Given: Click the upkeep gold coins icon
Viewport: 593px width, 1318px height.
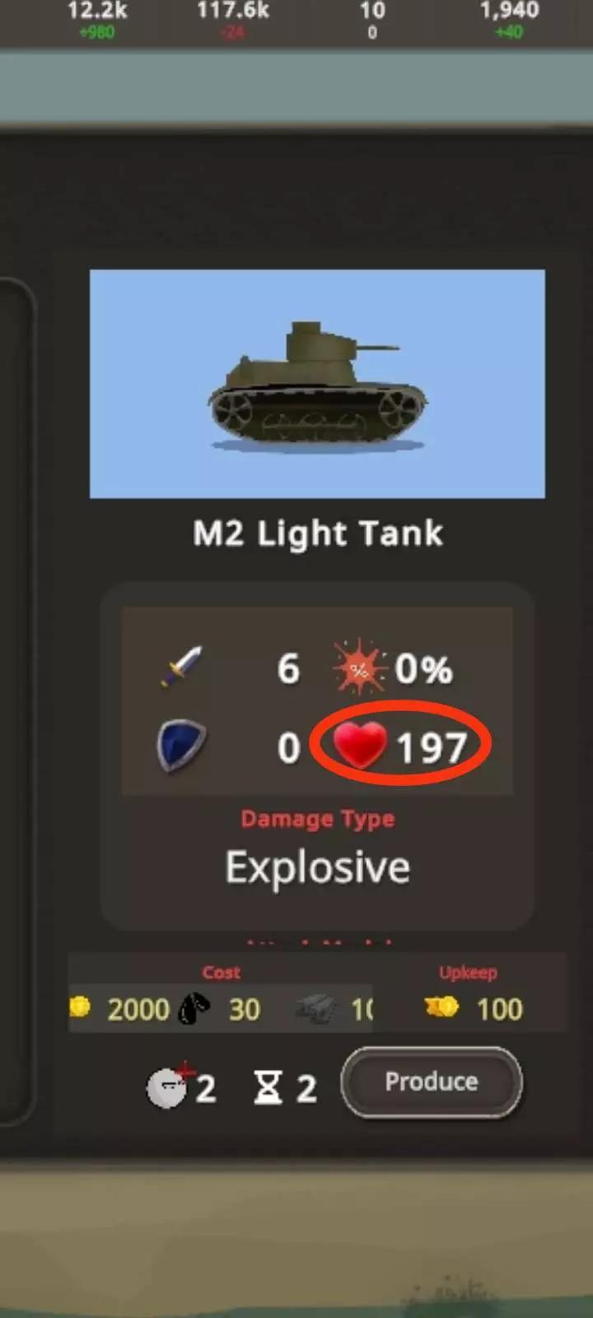Looking at the screenshot, I should tap(442, 1007).
